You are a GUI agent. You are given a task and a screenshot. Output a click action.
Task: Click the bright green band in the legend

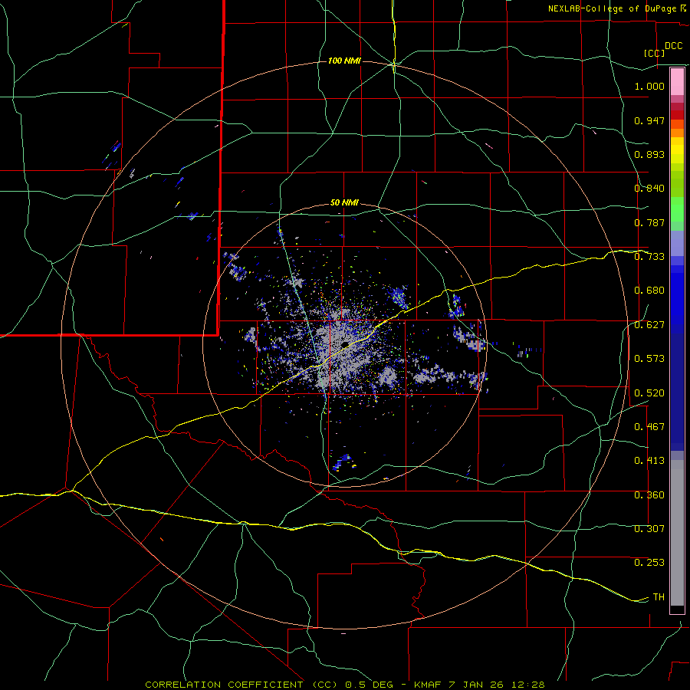pos(677,209)
